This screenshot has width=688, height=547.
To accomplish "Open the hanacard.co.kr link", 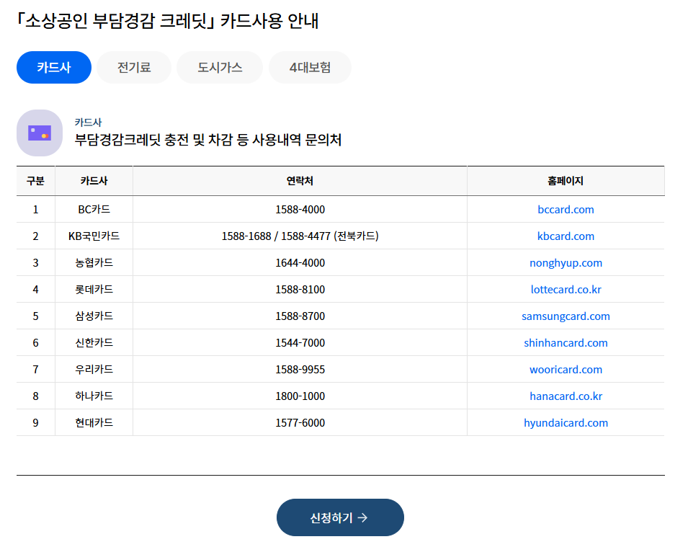I will (x=566, y=396).
